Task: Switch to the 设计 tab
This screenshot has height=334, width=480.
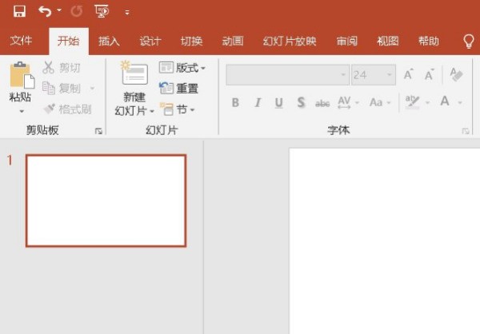Action: pos(150,41)
